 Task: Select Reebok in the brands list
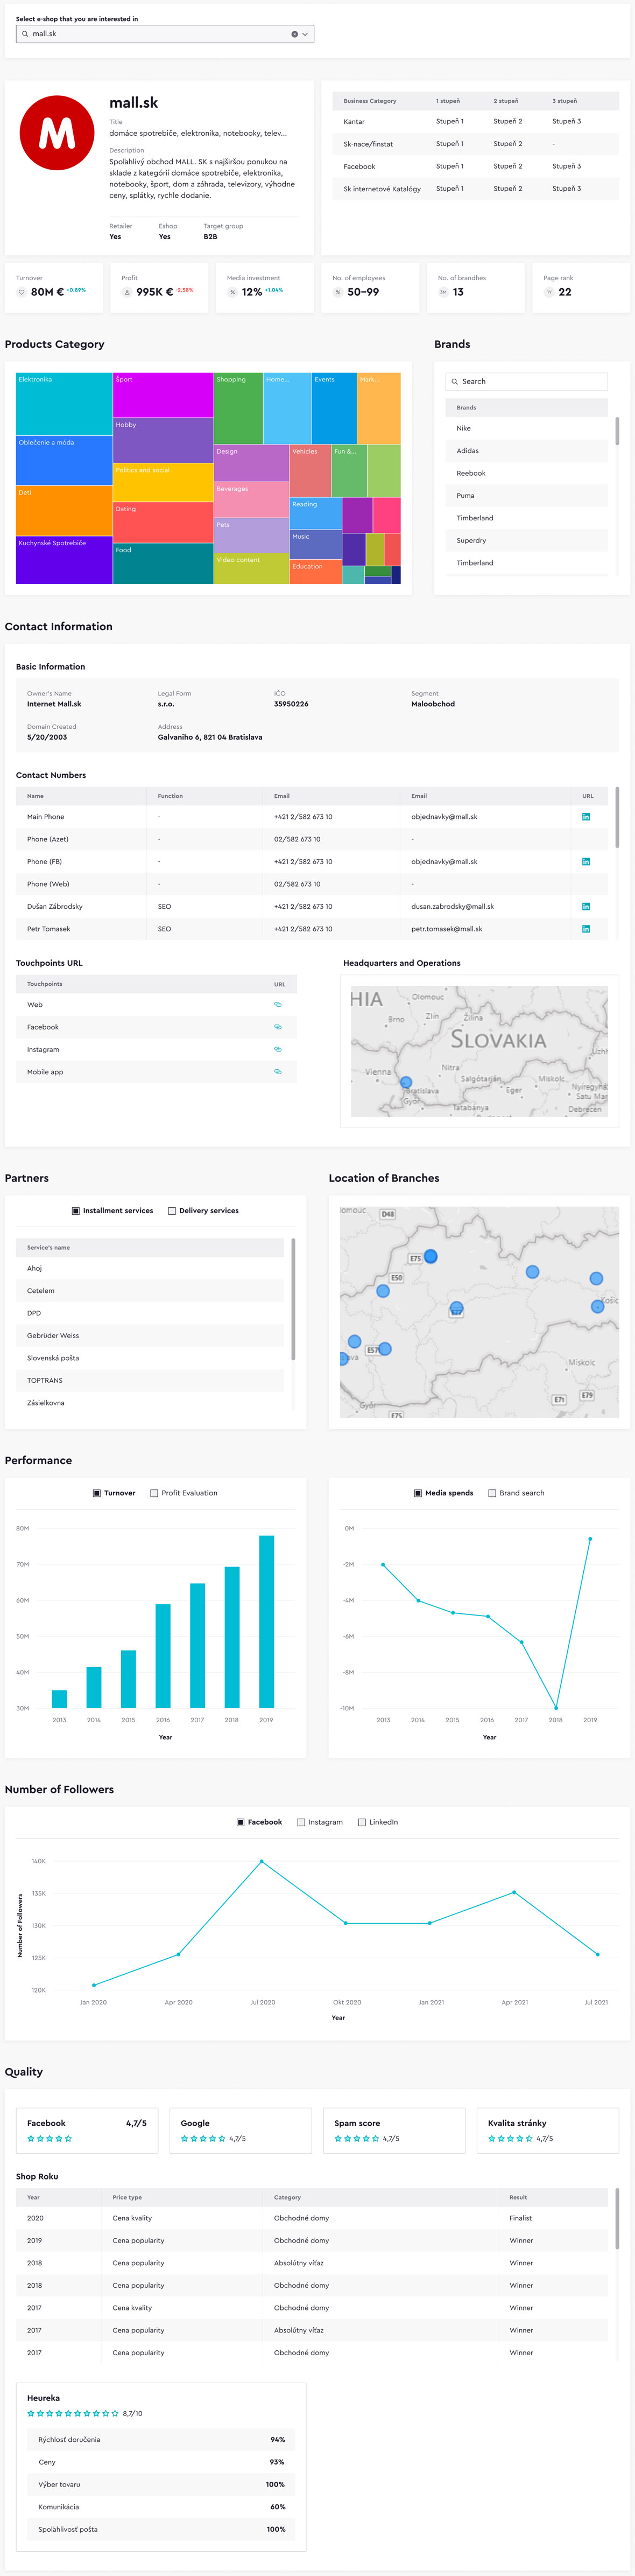click(526, 473)
